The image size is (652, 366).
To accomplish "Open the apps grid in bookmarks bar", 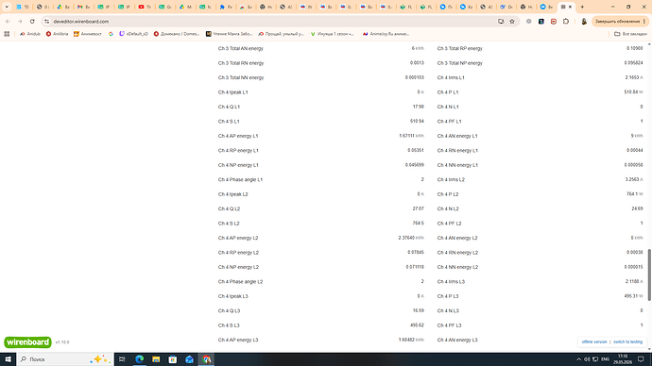I will coord(7,34).
